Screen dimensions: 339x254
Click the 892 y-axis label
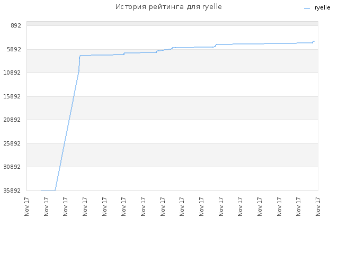pos(16,26)
